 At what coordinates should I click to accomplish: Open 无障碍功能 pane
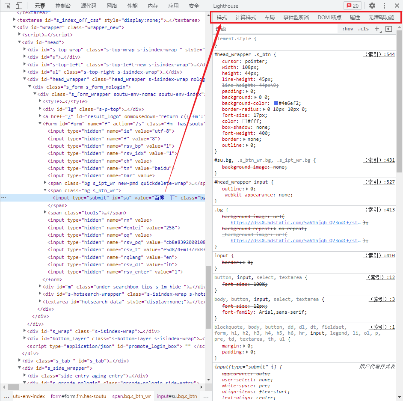381,17
